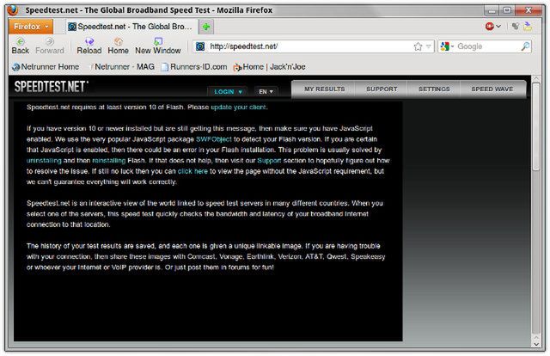Follow the SWFObject link
Image resolution: width=550 pixels, height=356 pixels.
click(x=214, y=139)
